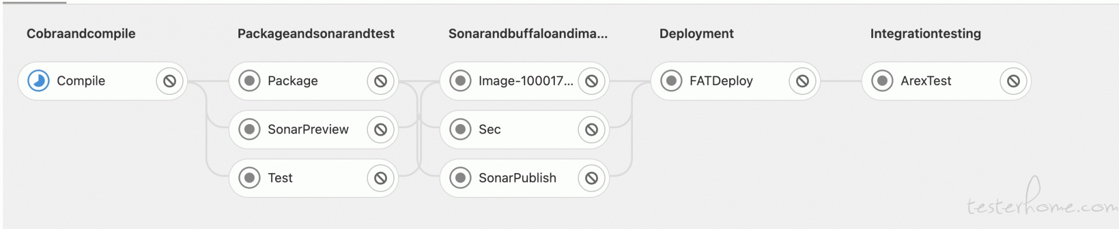The width and height of the screenshot is (1119, 229).
Task: Click the pending status circle of ArexTest
Action: coord(882,81)
